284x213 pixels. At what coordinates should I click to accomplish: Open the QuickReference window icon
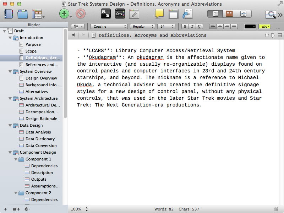pyautogui.click(x=173, y=14)
